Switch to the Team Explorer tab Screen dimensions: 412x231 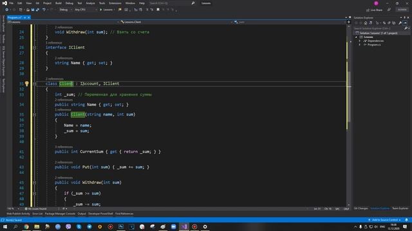[400, 209]
